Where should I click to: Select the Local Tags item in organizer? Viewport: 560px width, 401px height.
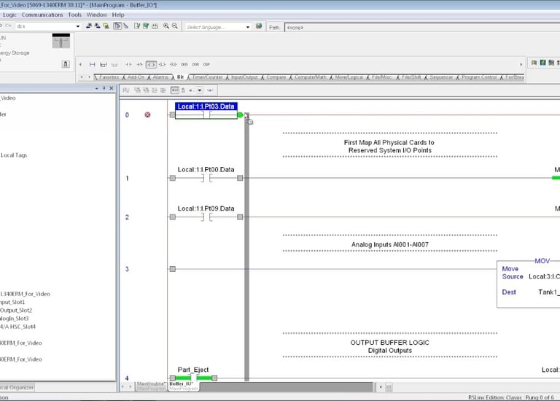pyautogui.click(x=14, y=155)
